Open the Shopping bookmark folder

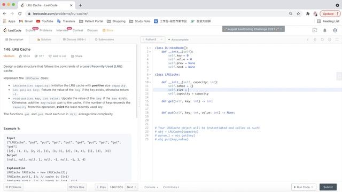pos(116,21)
